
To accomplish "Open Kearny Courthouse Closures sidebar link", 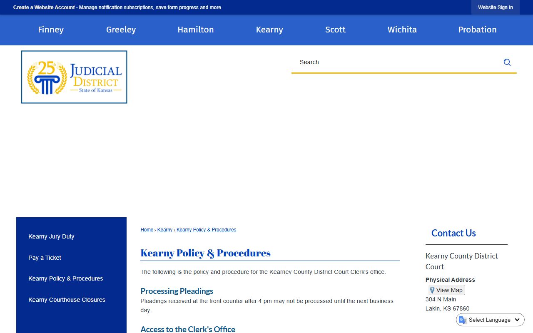I will click(67, 300).
